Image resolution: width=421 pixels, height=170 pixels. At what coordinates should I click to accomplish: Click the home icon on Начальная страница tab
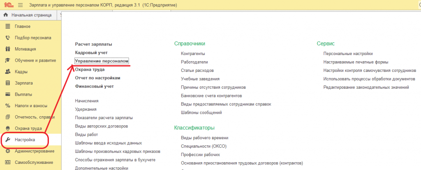(6, 15)
